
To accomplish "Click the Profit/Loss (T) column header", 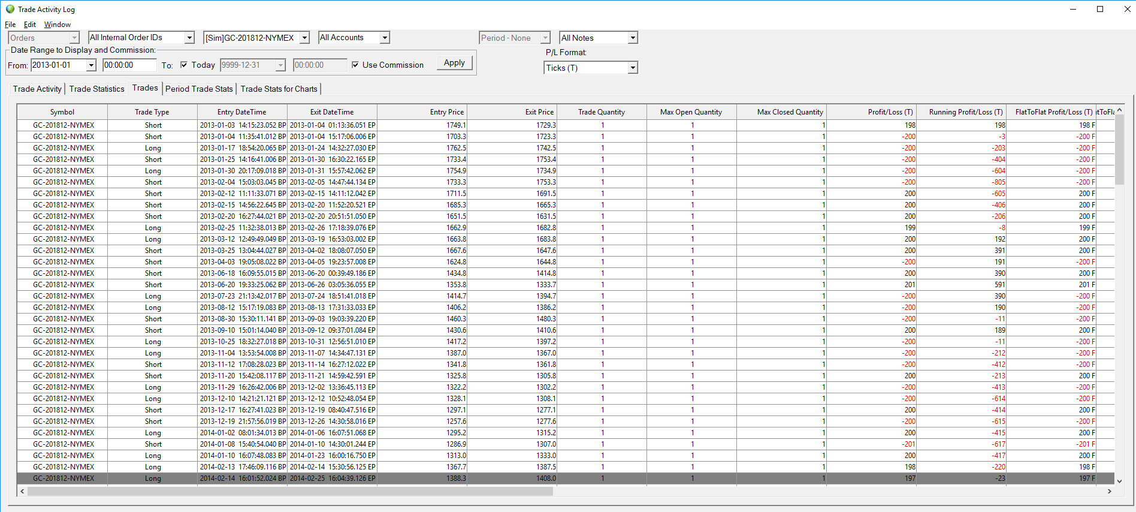I will tap(871, 112).
